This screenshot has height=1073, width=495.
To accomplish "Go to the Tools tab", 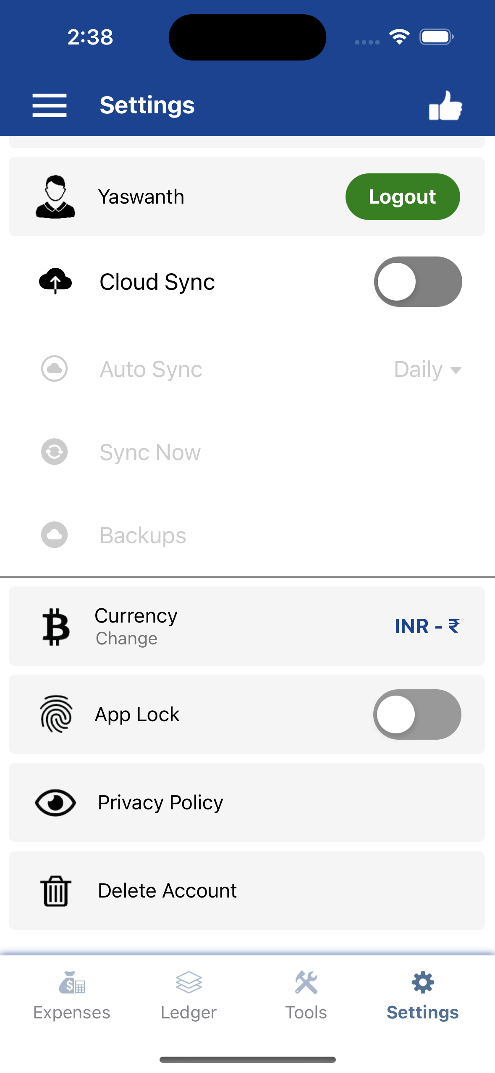I will click(x=306, y=995).
